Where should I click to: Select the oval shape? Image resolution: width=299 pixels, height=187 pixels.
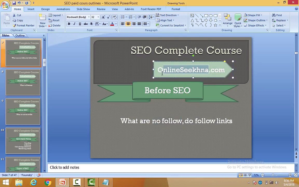(211, 16)
